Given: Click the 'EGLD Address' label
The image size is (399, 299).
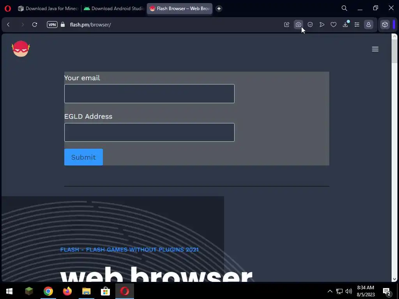Looking at the screenshot, I should click(x=88, y=116).
